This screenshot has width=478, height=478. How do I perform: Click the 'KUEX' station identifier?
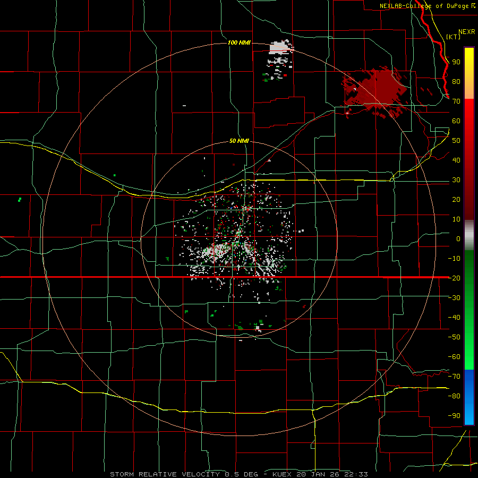[281, 474]
